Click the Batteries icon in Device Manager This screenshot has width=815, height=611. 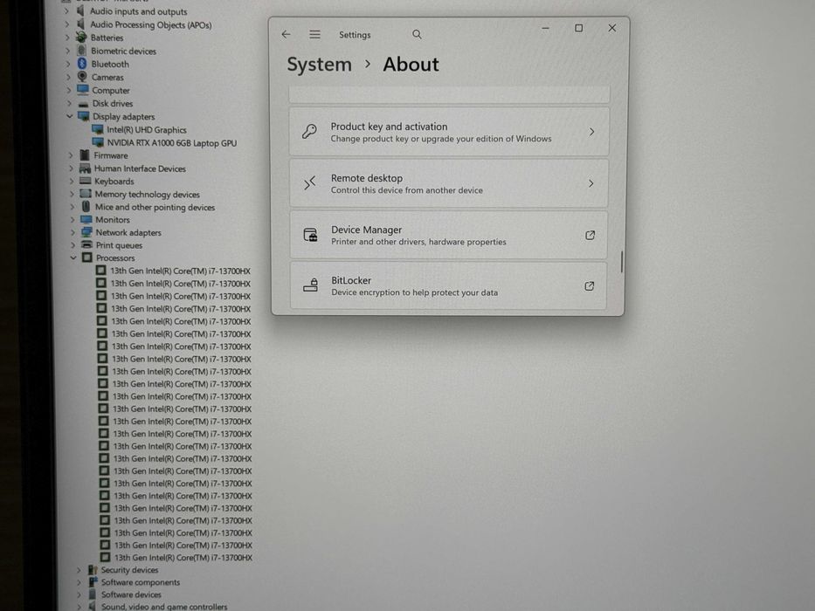coord(81,37)
